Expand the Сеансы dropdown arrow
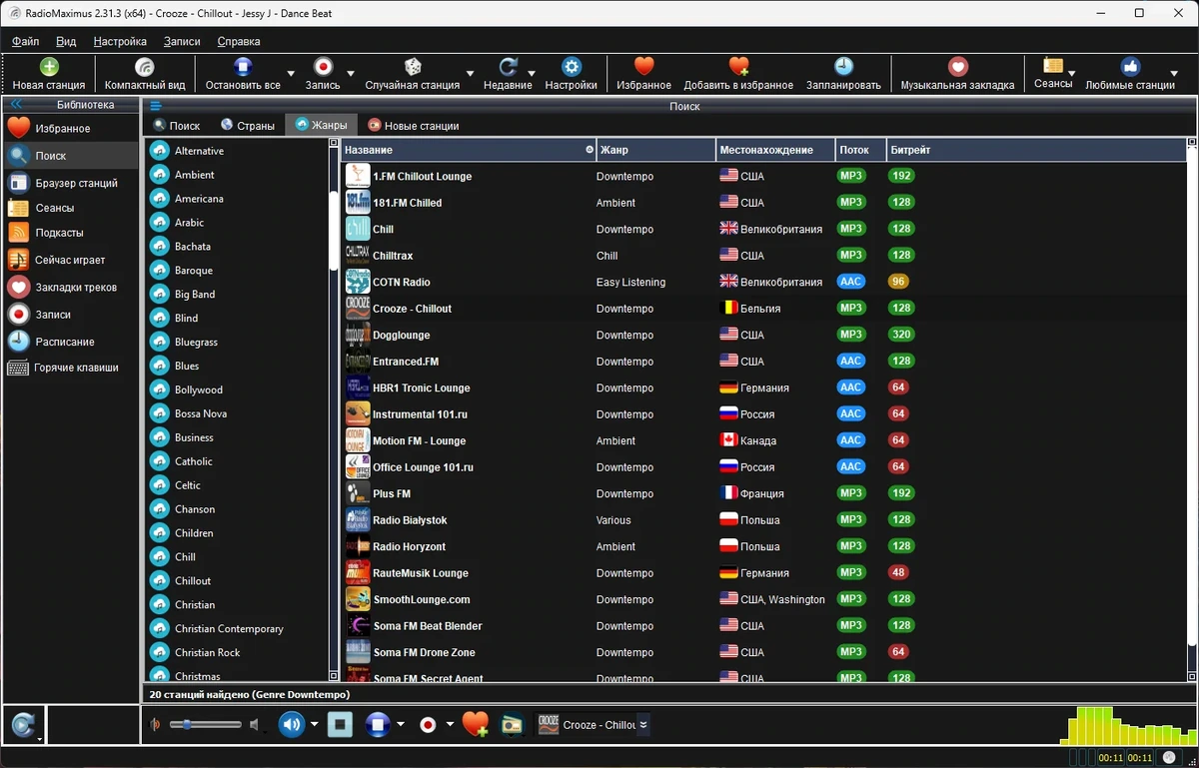Viewport: 1199px width, 768px height. click(1071, 74)
